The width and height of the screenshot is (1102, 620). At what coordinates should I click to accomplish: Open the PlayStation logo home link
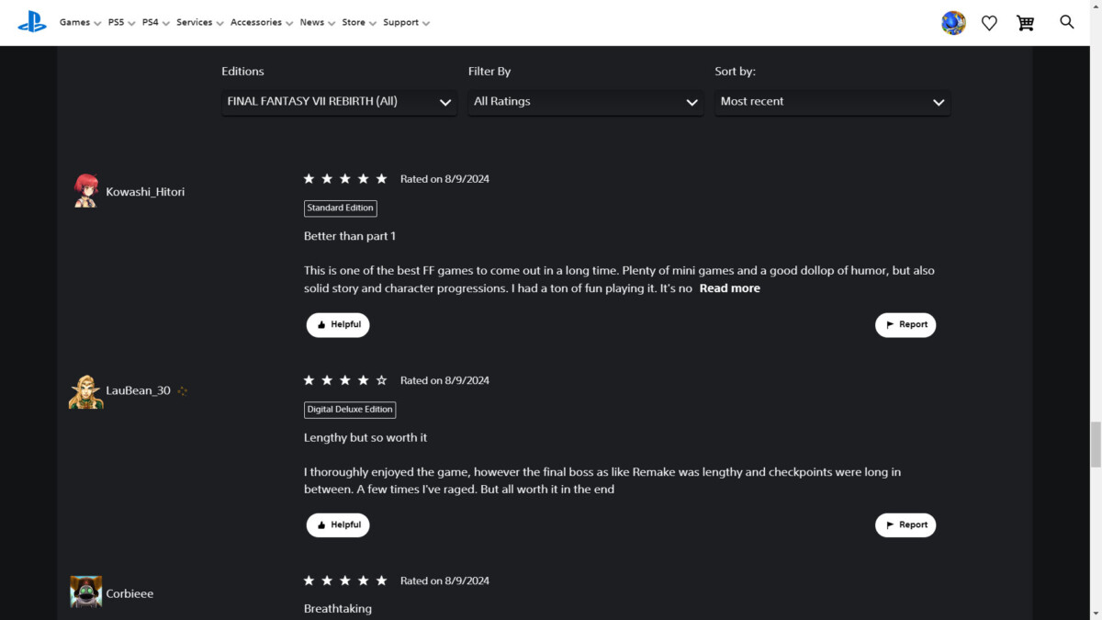(x=32, y=22)
